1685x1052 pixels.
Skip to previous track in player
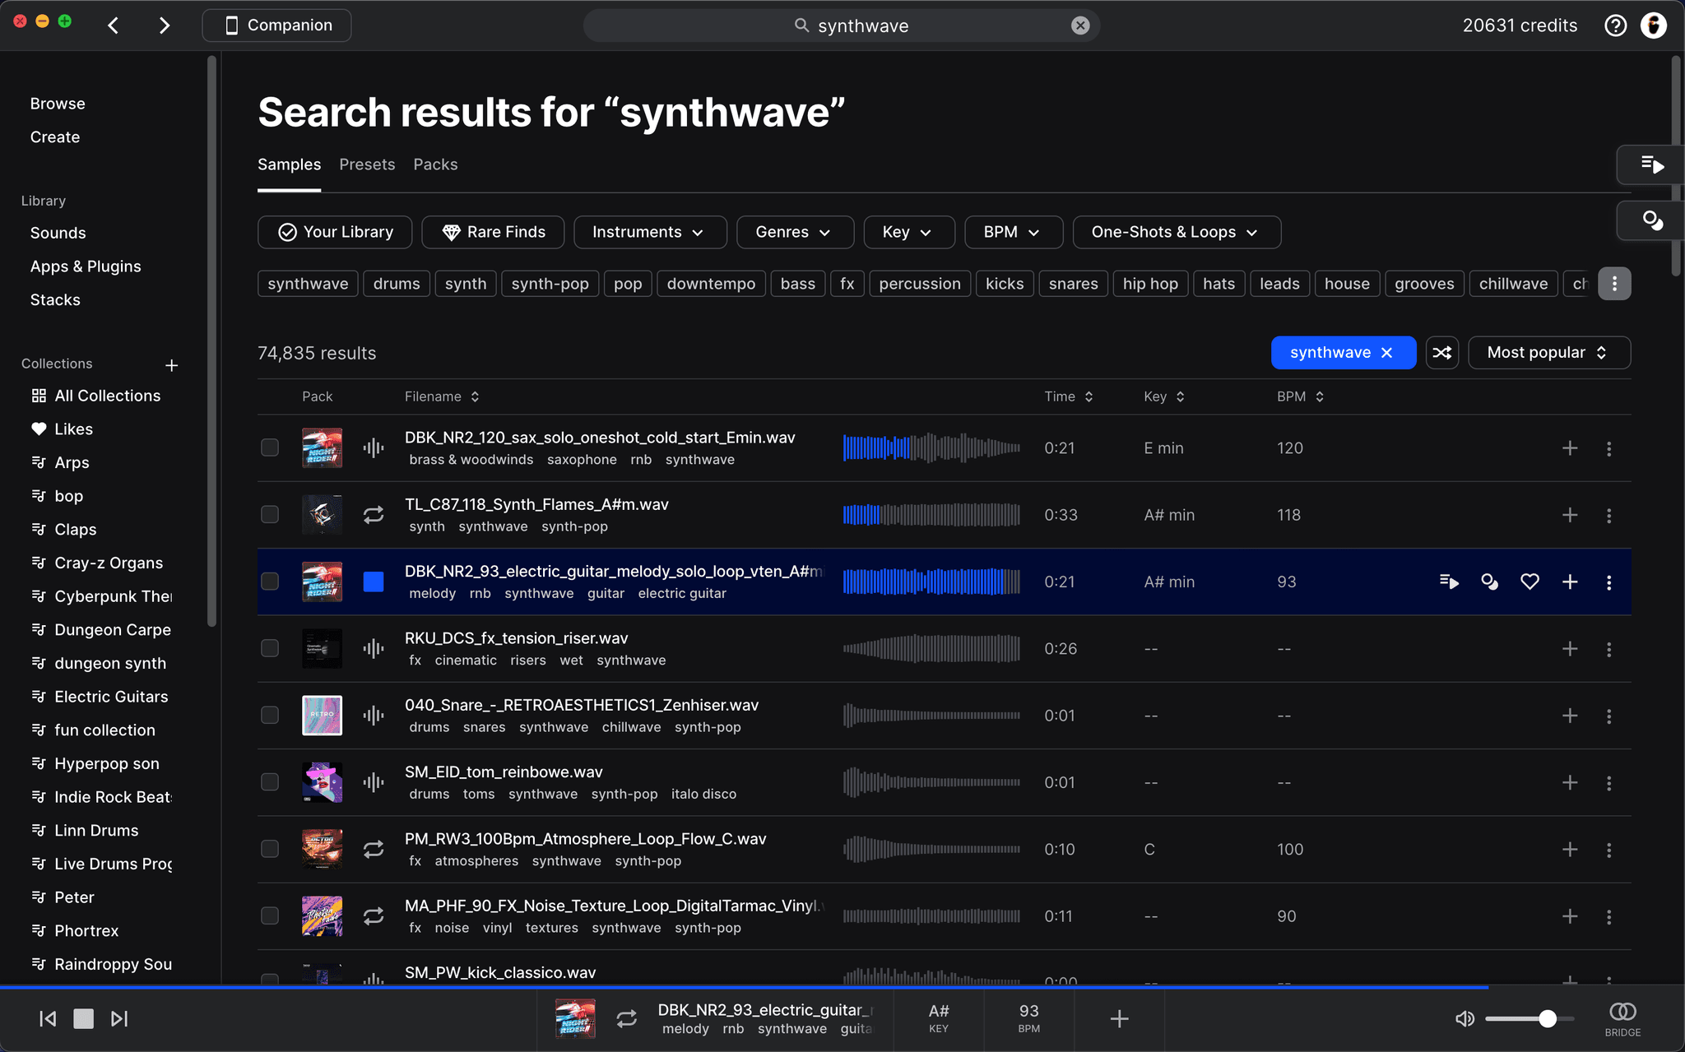pos(48,1018)
